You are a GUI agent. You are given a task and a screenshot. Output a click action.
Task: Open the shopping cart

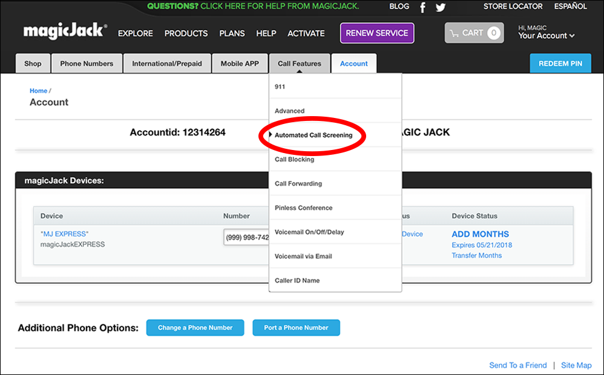coord(474,33)
